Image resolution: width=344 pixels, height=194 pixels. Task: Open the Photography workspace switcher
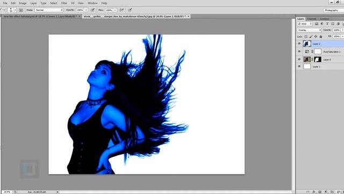333,10
